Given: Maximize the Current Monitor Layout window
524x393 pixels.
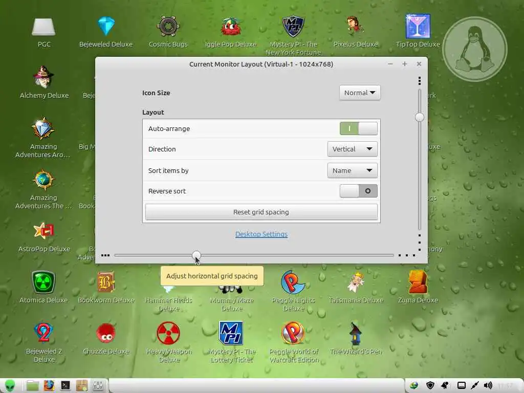Looking at the screenshot, I should click(x=404, y=64).
